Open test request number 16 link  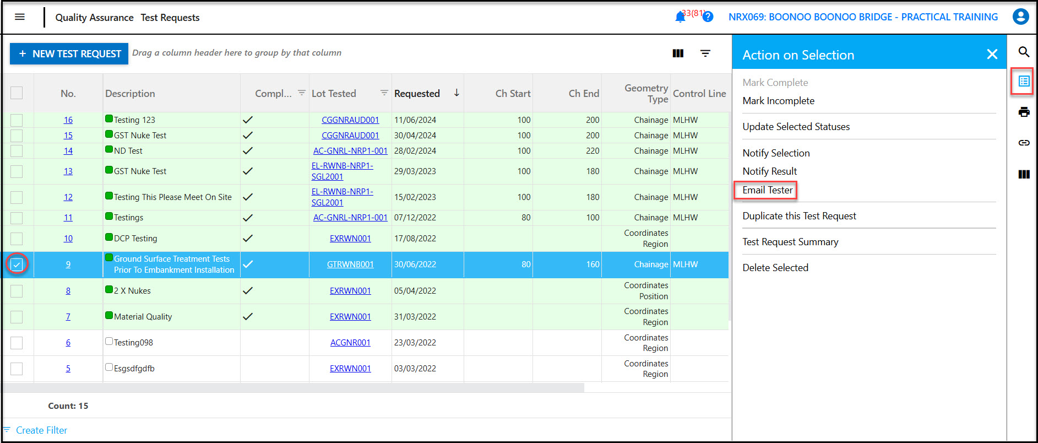click(x=68, y=120)
